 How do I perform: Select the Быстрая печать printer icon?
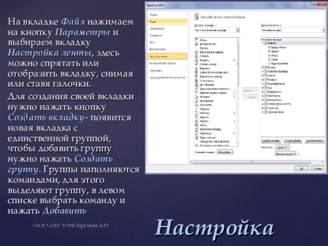click(x=196, y=44)
